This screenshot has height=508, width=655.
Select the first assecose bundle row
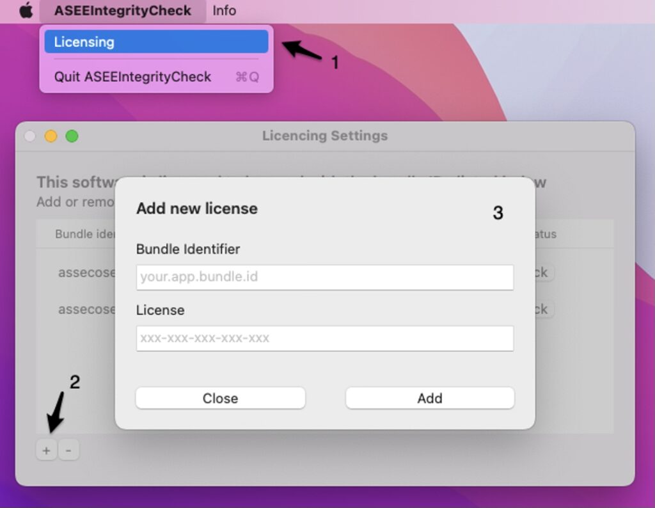(x=86, y=273)
